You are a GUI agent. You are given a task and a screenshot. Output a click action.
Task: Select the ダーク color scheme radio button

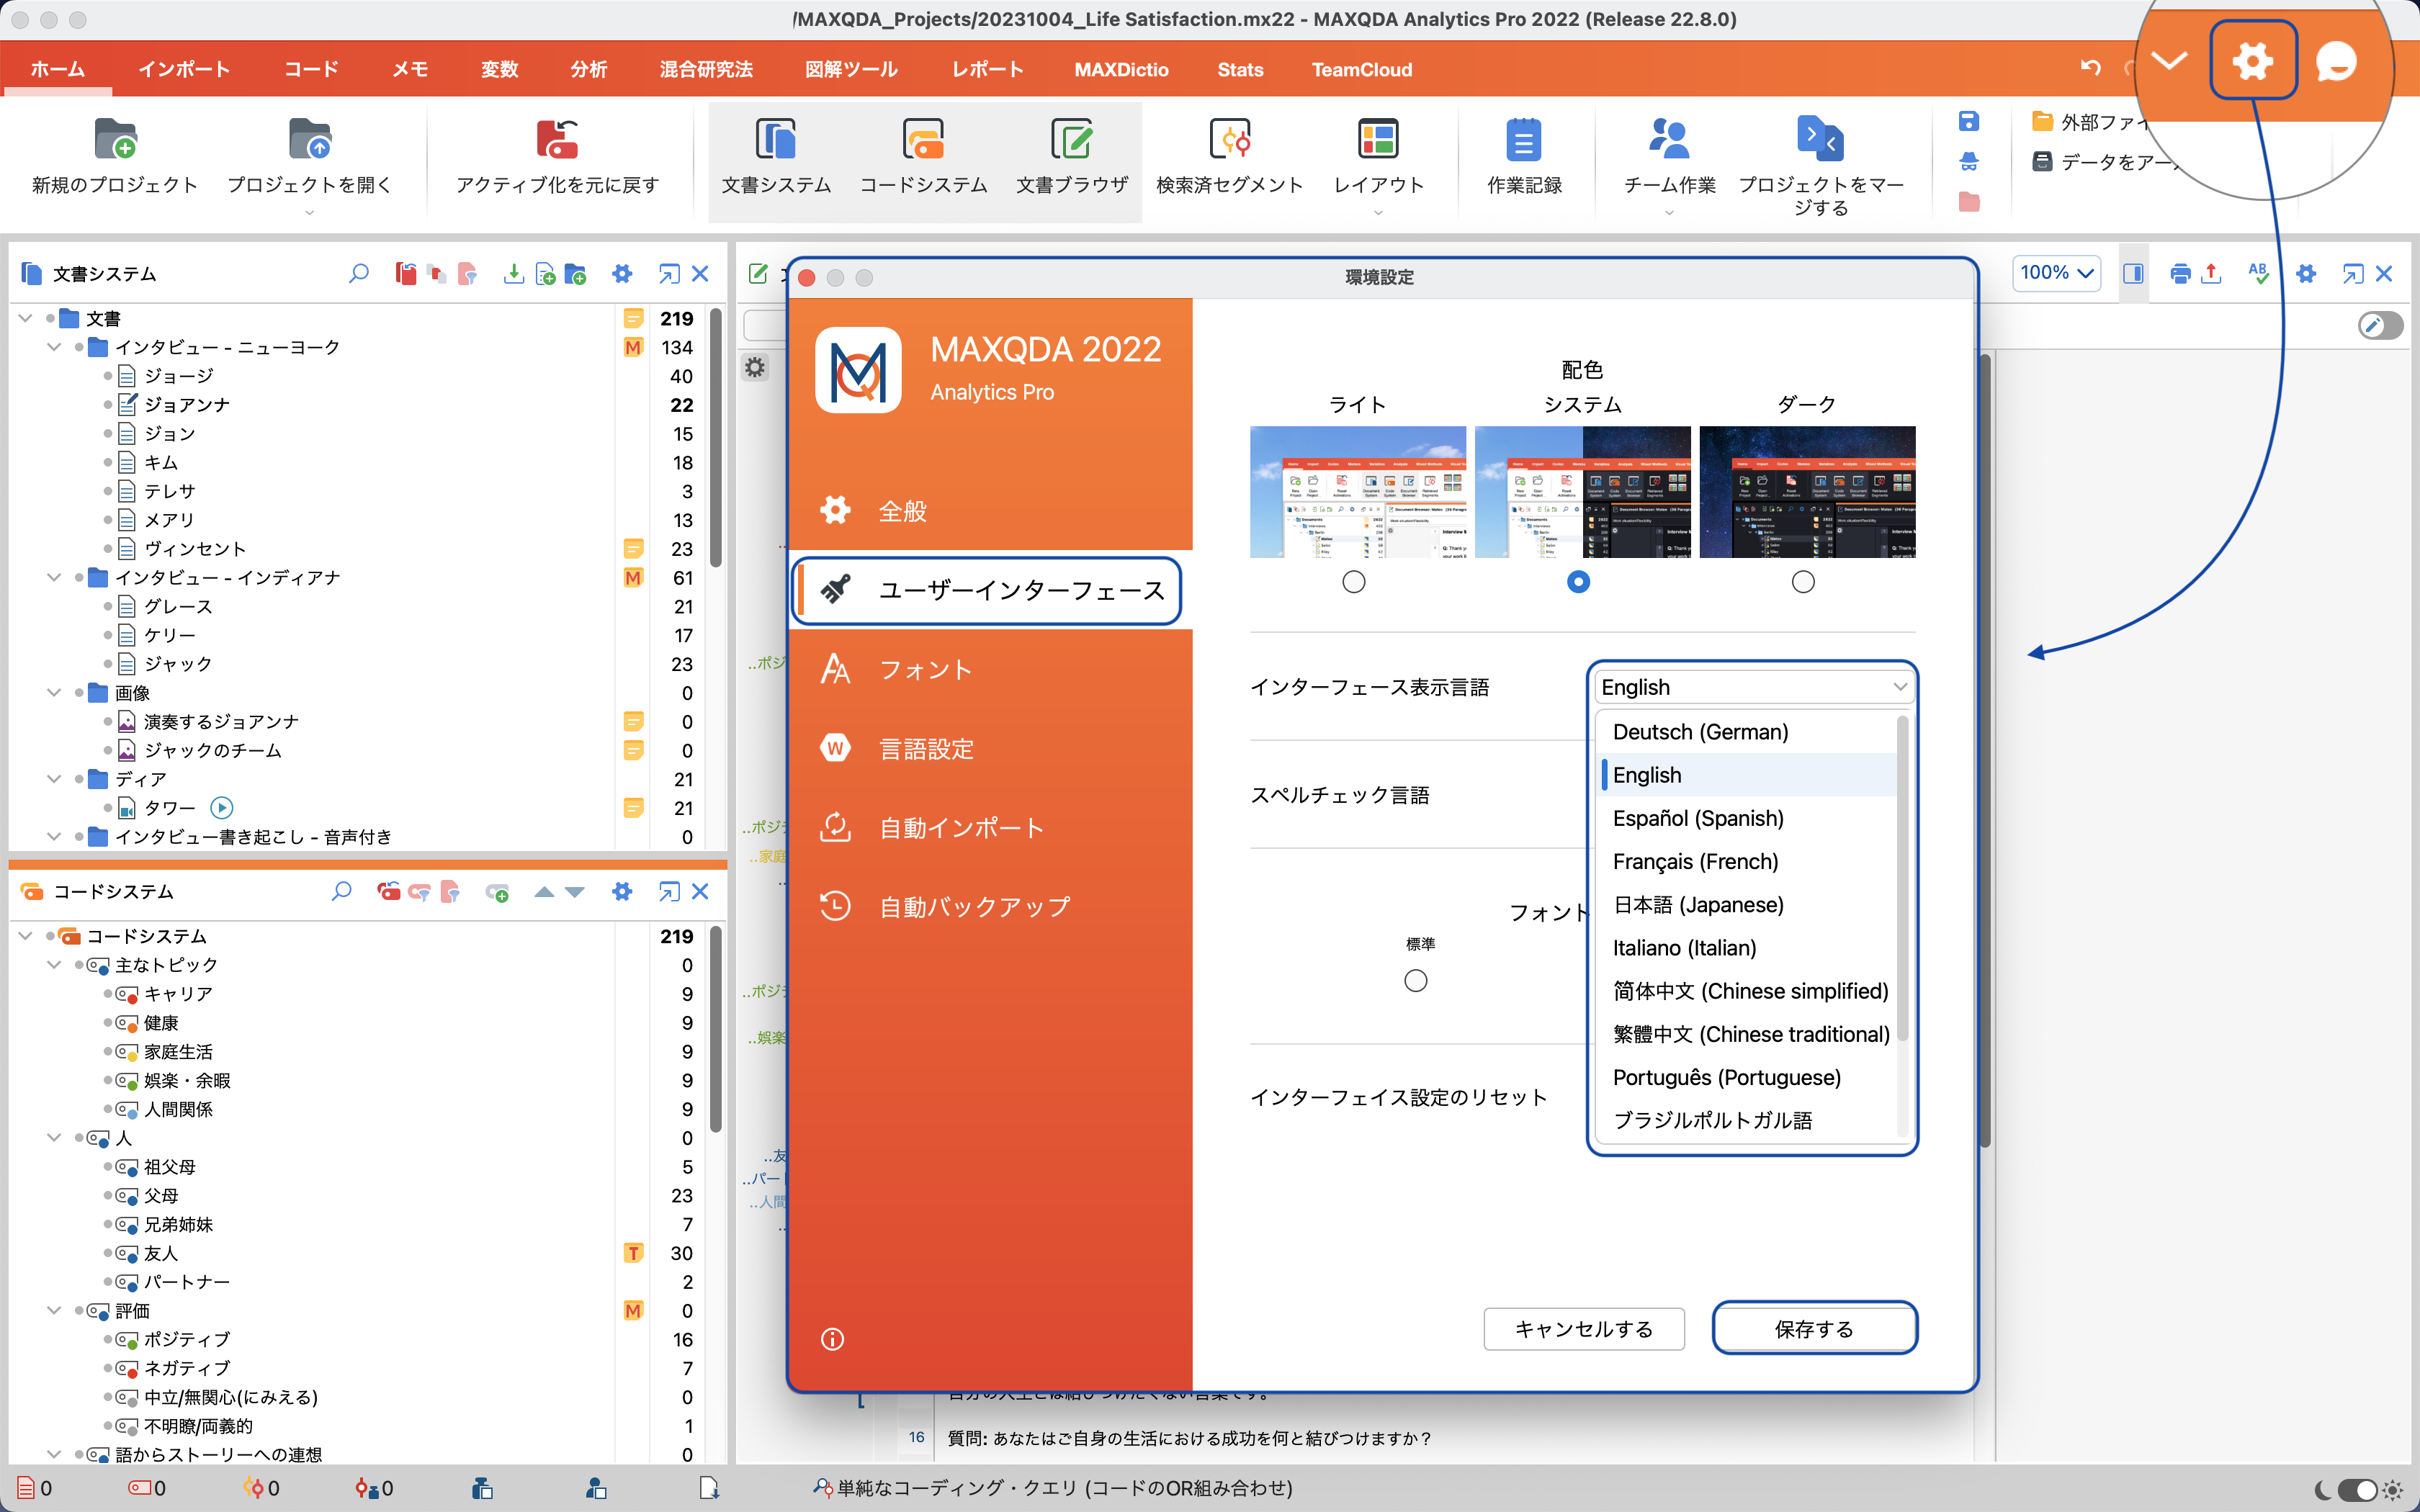(1804, 581)
